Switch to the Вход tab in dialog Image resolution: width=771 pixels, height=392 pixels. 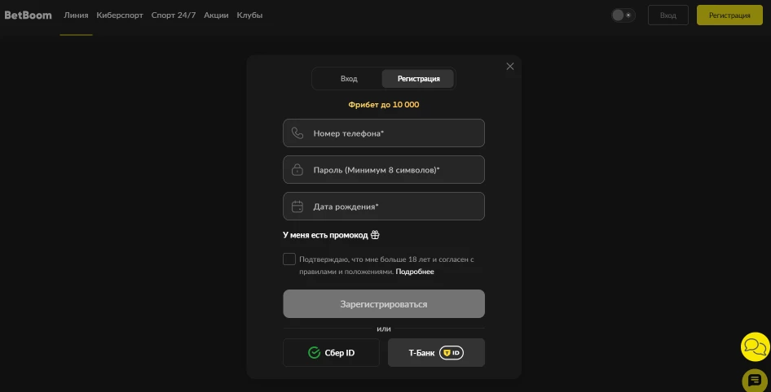[349, 79]
